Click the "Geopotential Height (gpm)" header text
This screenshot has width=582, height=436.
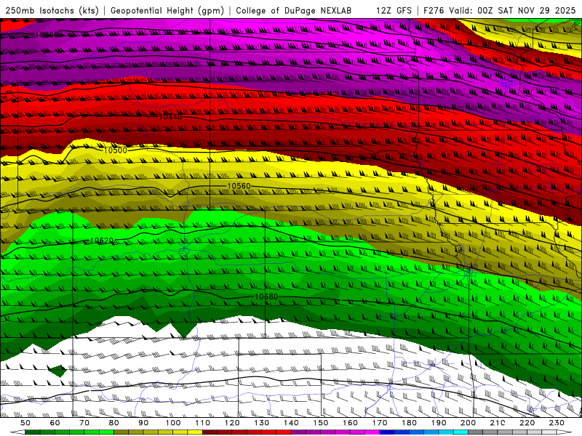click(167, 10)
